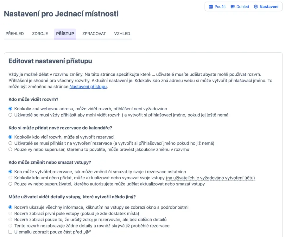
Task: Pick only you or superuživatel can edit entries
Action: pos(10,184)
